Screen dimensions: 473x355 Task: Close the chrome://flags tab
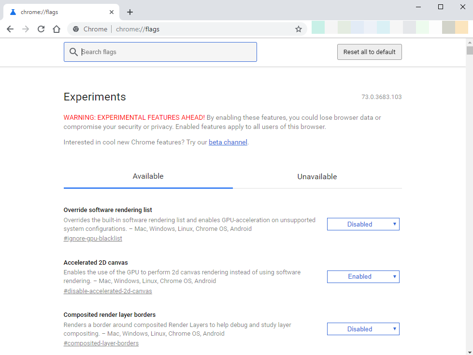(x=112, y=12)
